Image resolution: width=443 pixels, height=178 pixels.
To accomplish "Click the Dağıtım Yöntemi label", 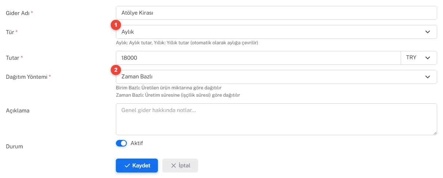I will [x=27, y=77].
